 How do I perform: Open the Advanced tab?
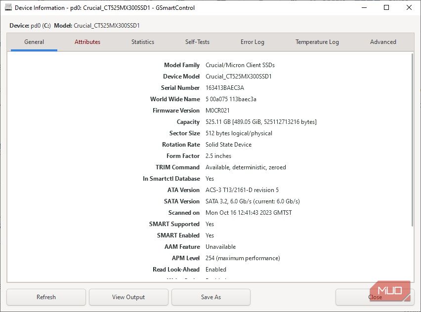point(383,42)
